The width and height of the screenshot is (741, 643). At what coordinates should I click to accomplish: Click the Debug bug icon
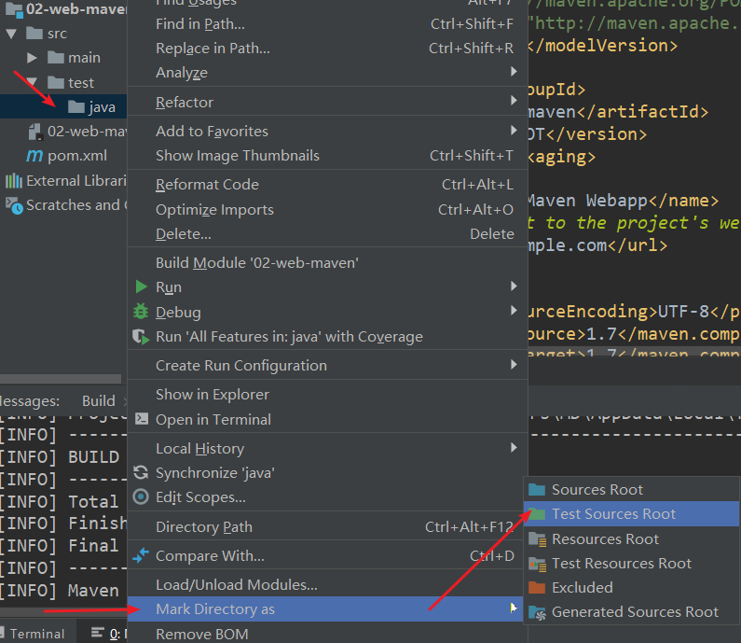coord(142,312)
